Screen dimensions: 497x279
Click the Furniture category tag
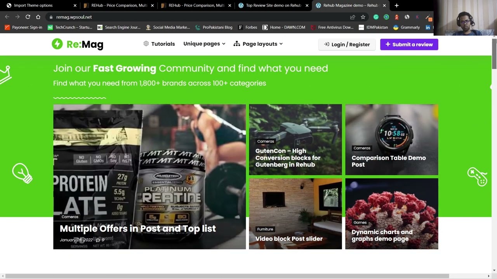[265, 229]
